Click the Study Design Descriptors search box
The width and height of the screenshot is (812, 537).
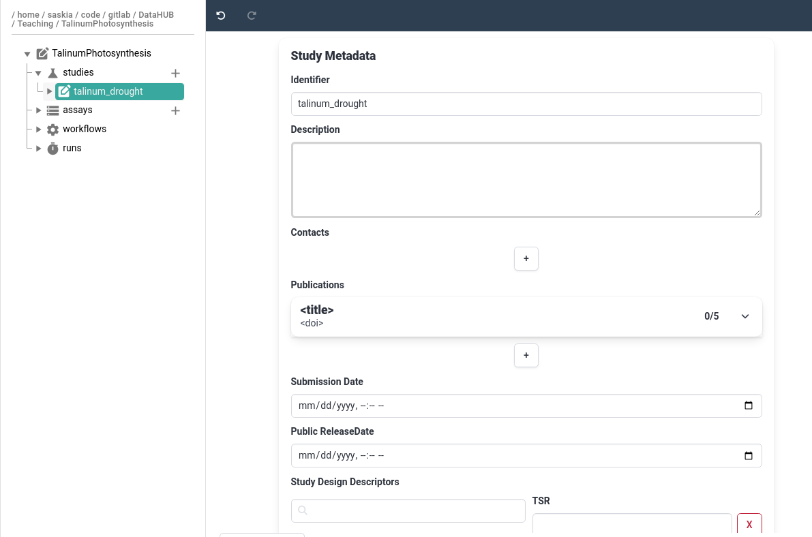408,510
